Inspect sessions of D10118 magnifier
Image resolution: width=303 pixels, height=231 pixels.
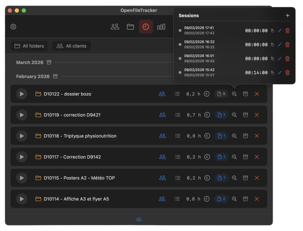234,136
